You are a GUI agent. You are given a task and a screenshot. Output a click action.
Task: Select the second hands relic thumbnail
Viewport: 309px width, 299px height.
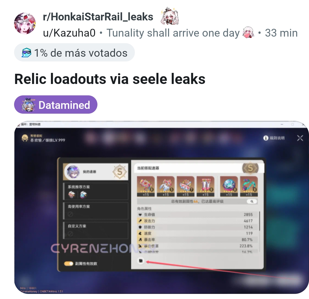click(166, 186)
